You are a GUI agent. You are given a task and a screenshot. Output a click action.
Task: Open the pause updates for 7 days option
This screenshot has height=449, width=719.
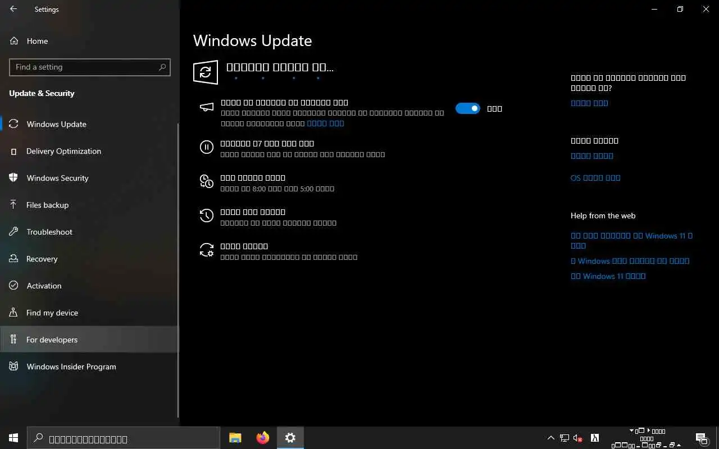[302, 149]
